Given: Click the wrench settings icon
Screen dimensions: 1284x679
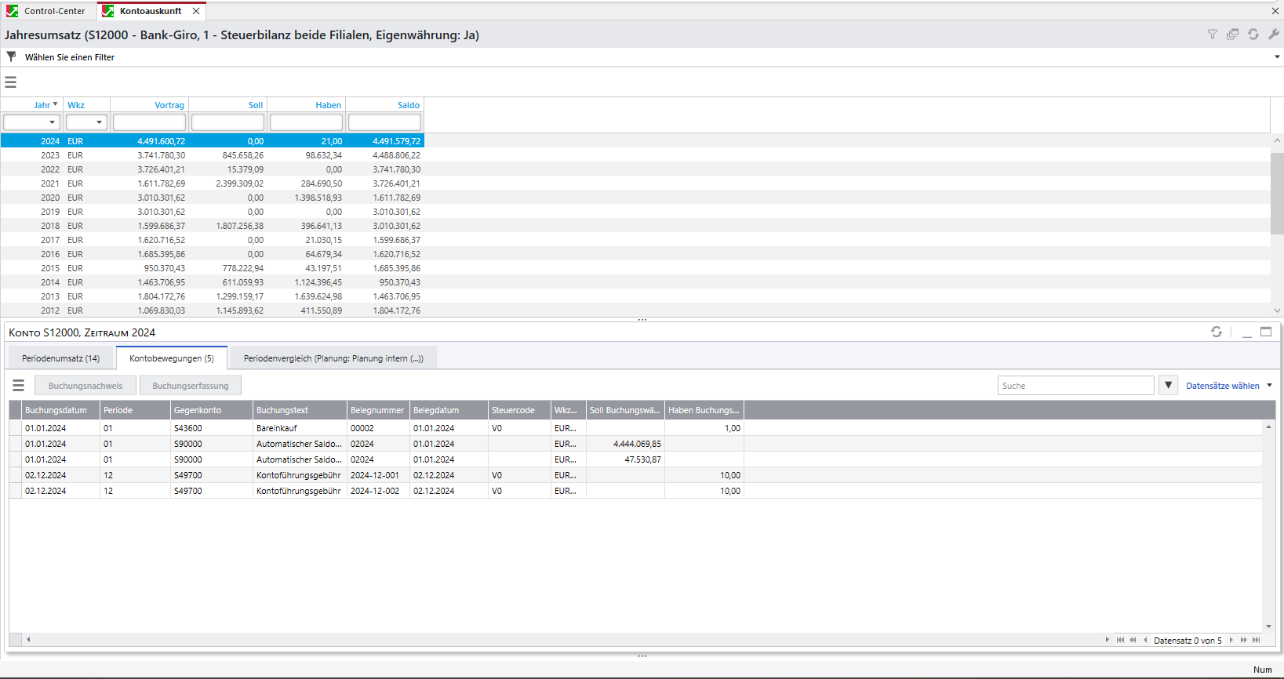Looking at the screenshot, I should (1274, 34).
